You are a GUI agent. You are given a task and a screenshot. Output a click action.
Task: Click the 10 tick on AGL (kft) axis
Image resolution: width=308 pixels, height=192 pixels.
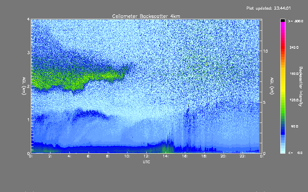click(265, 51)
